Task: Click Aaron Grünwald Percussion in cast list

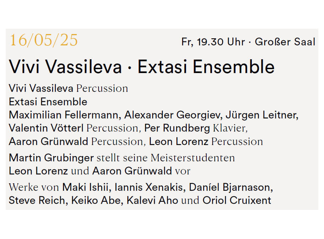Action: pyautogui.click(x=76, y=141)
